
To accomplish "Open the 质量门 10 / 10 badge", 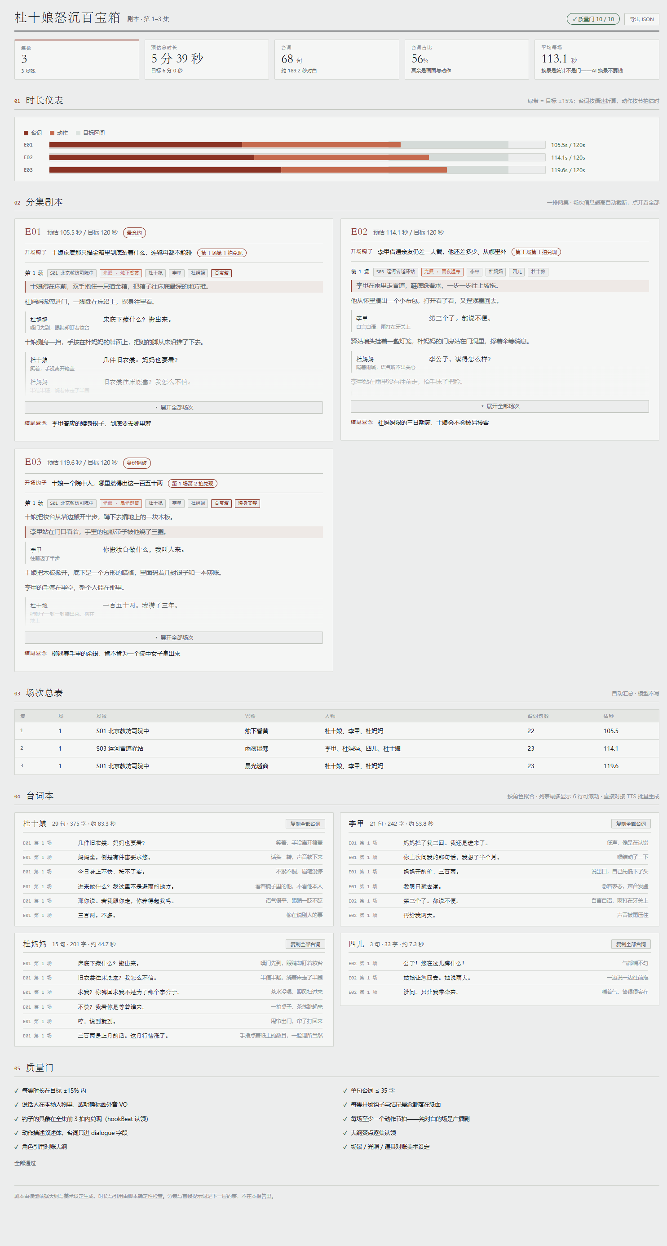I will pos(593,19).
